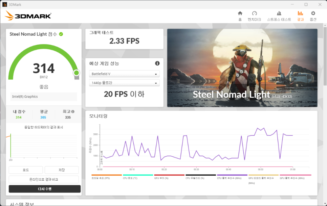Click the 2.33 FPS graphics test result
This screenshot has height=206, width=327.
tap(124, 41)
